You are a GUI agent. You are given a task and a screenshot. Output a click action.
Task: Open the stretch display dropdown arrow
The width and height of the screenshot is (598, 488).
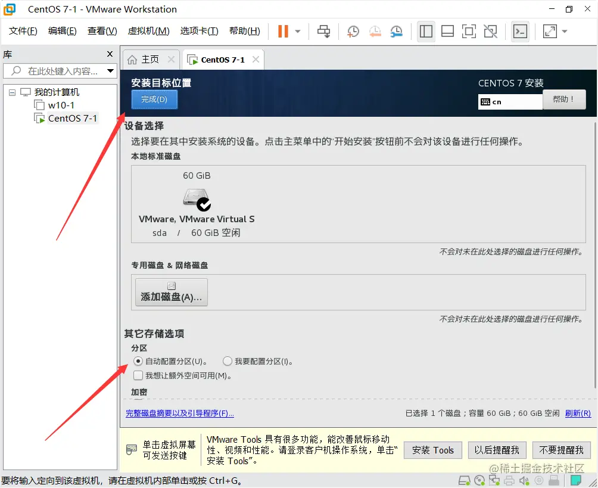[x=565, y=32]
